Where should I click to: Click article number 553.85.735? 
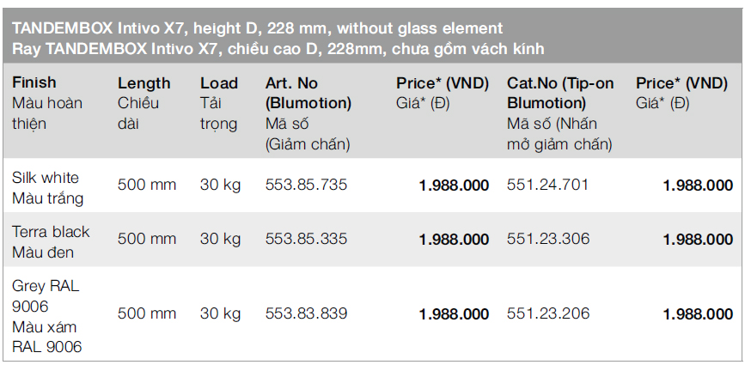point(307,185)
